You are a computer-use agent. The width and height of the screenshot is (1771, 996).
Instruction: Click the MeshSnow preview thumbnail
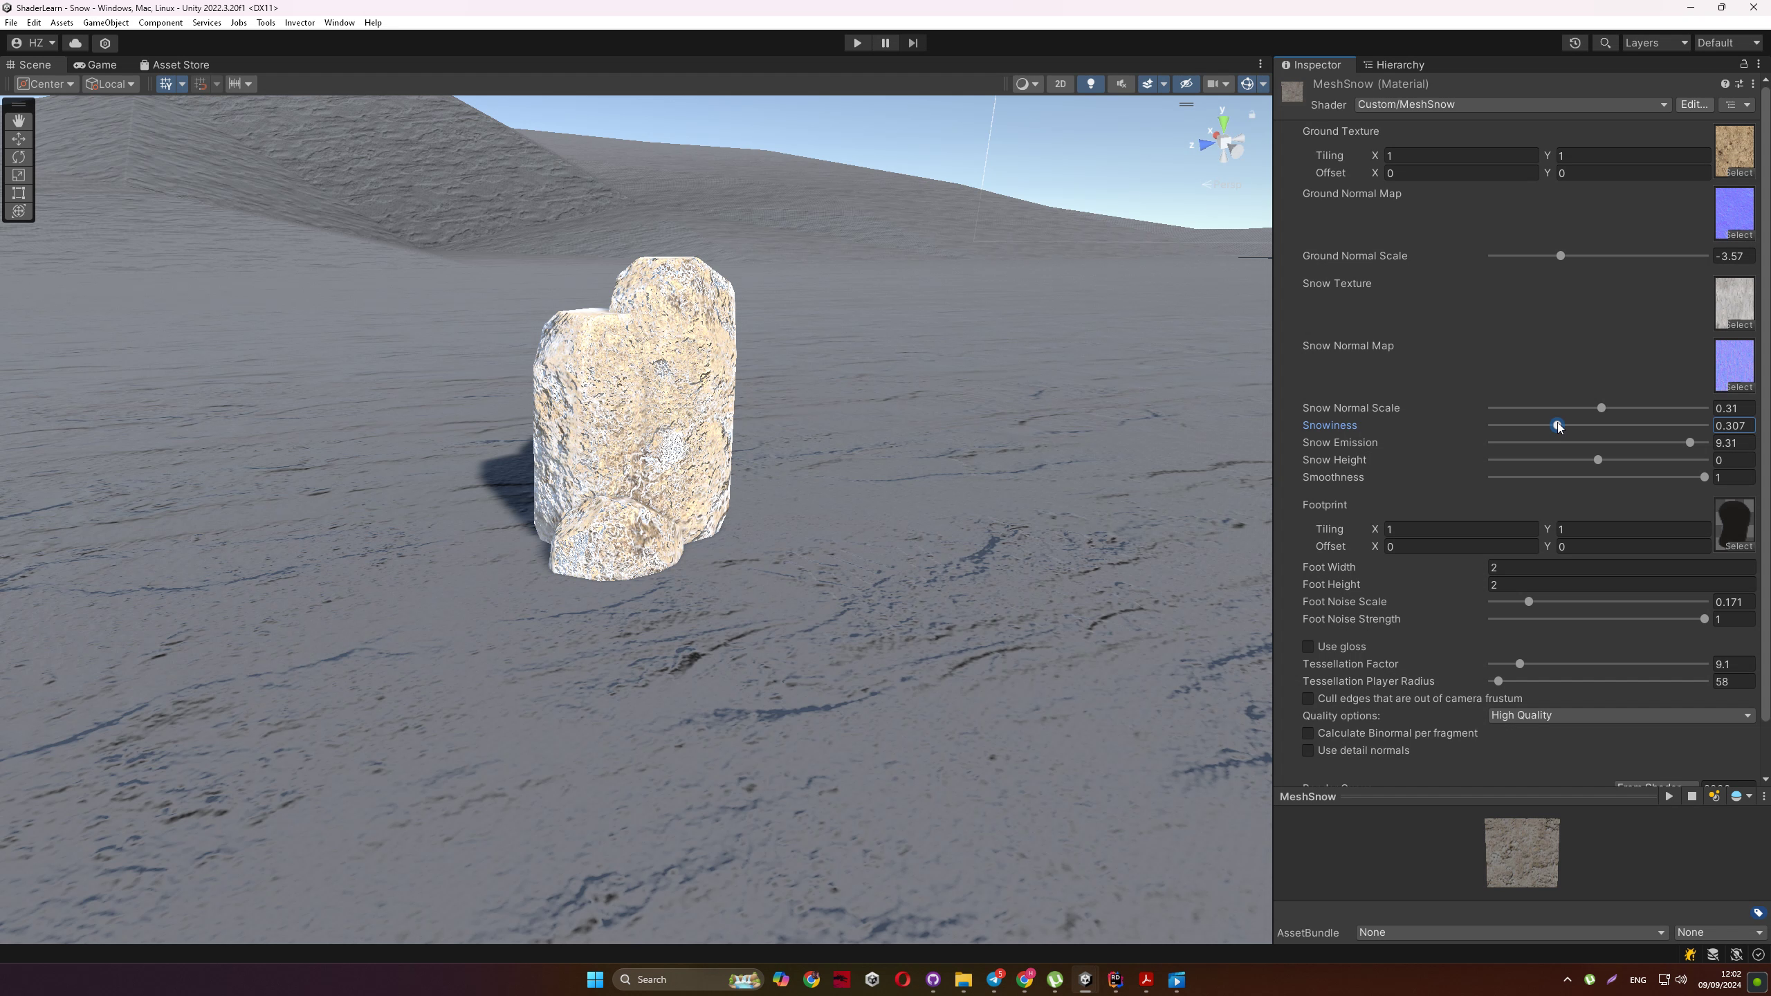click(1522, 853)
